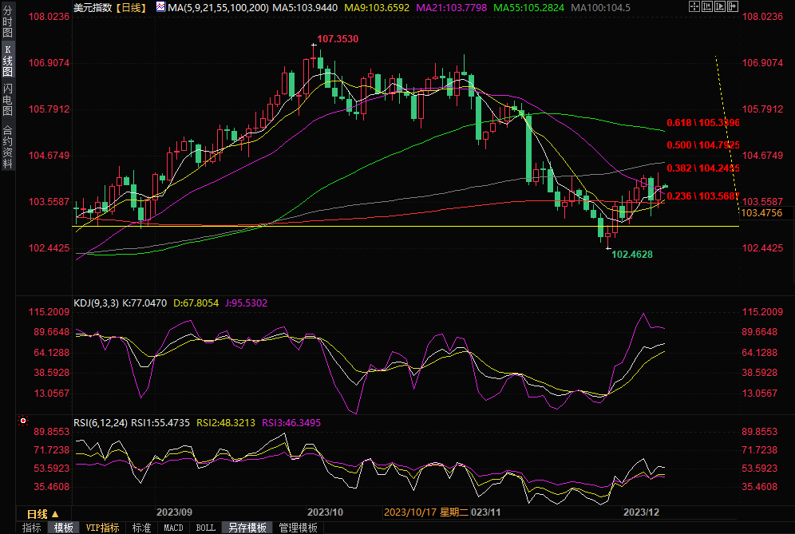Click the KDJ(9,3,3) indicator label
This screenshot has height=534, width=795.
[x=95, y=303]
